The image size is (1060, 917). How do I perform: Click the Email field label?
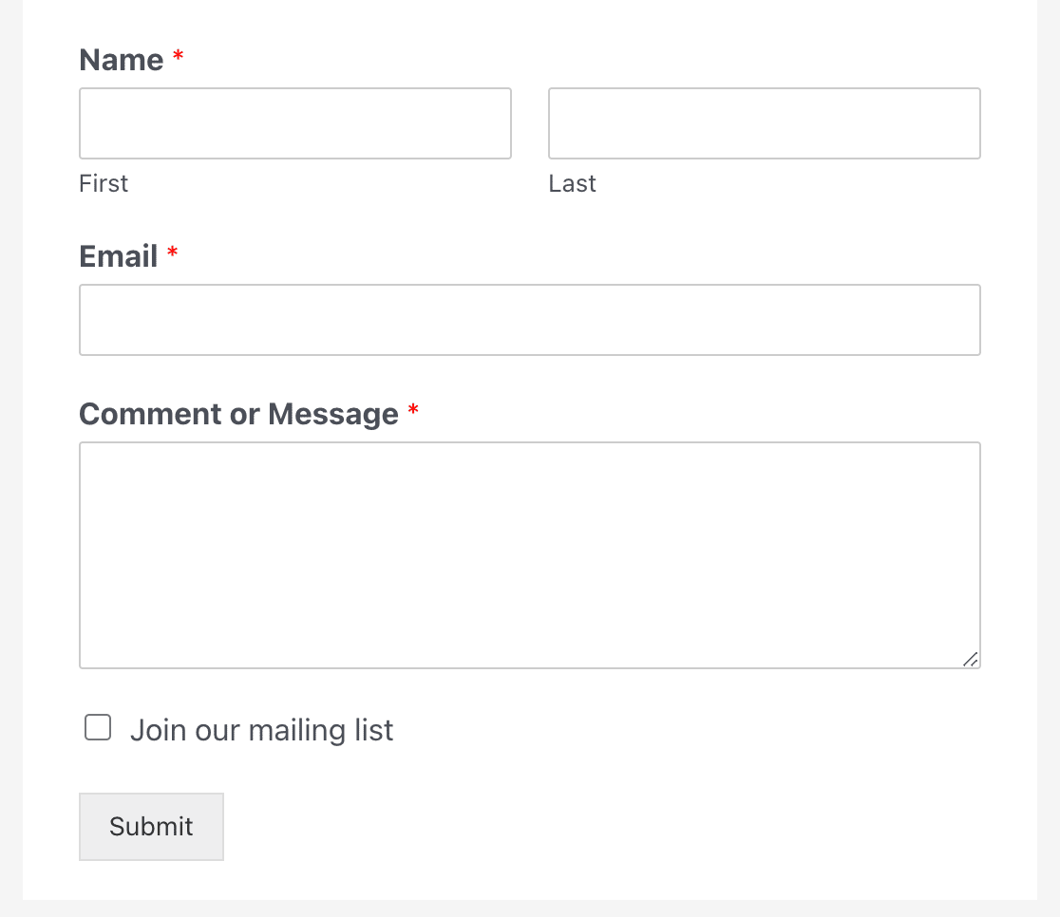tap(118, 255)
